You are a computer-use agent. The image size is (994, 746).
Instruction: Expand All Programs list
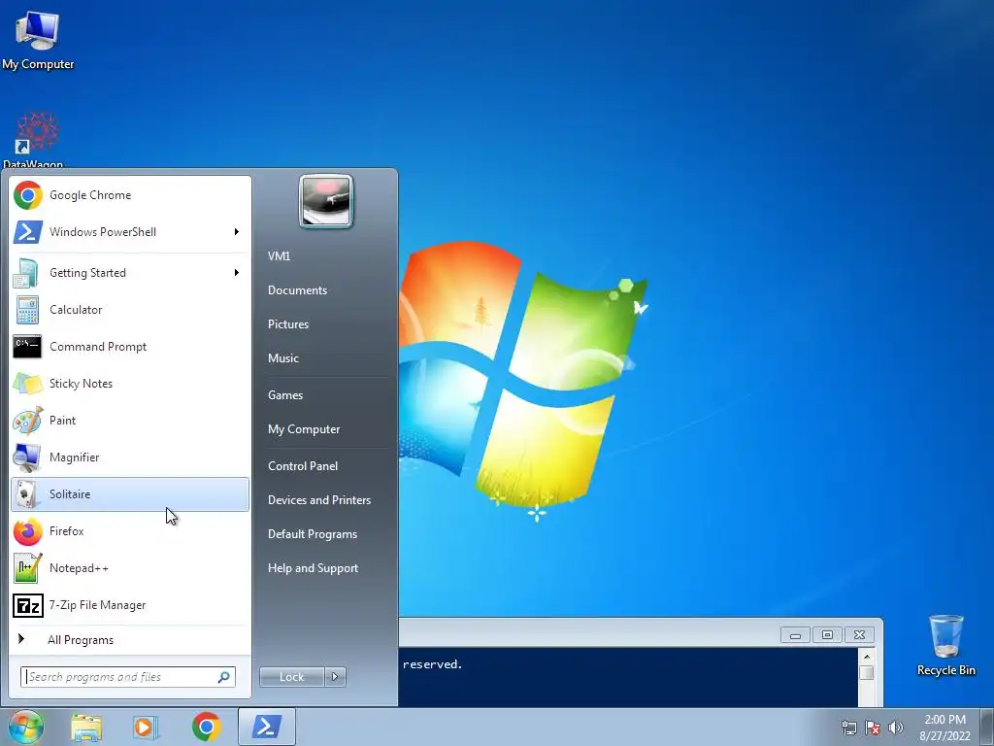tap(130, 640)
